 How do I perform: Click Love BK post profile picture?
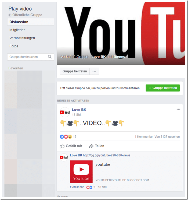click(x=65, y=112)
